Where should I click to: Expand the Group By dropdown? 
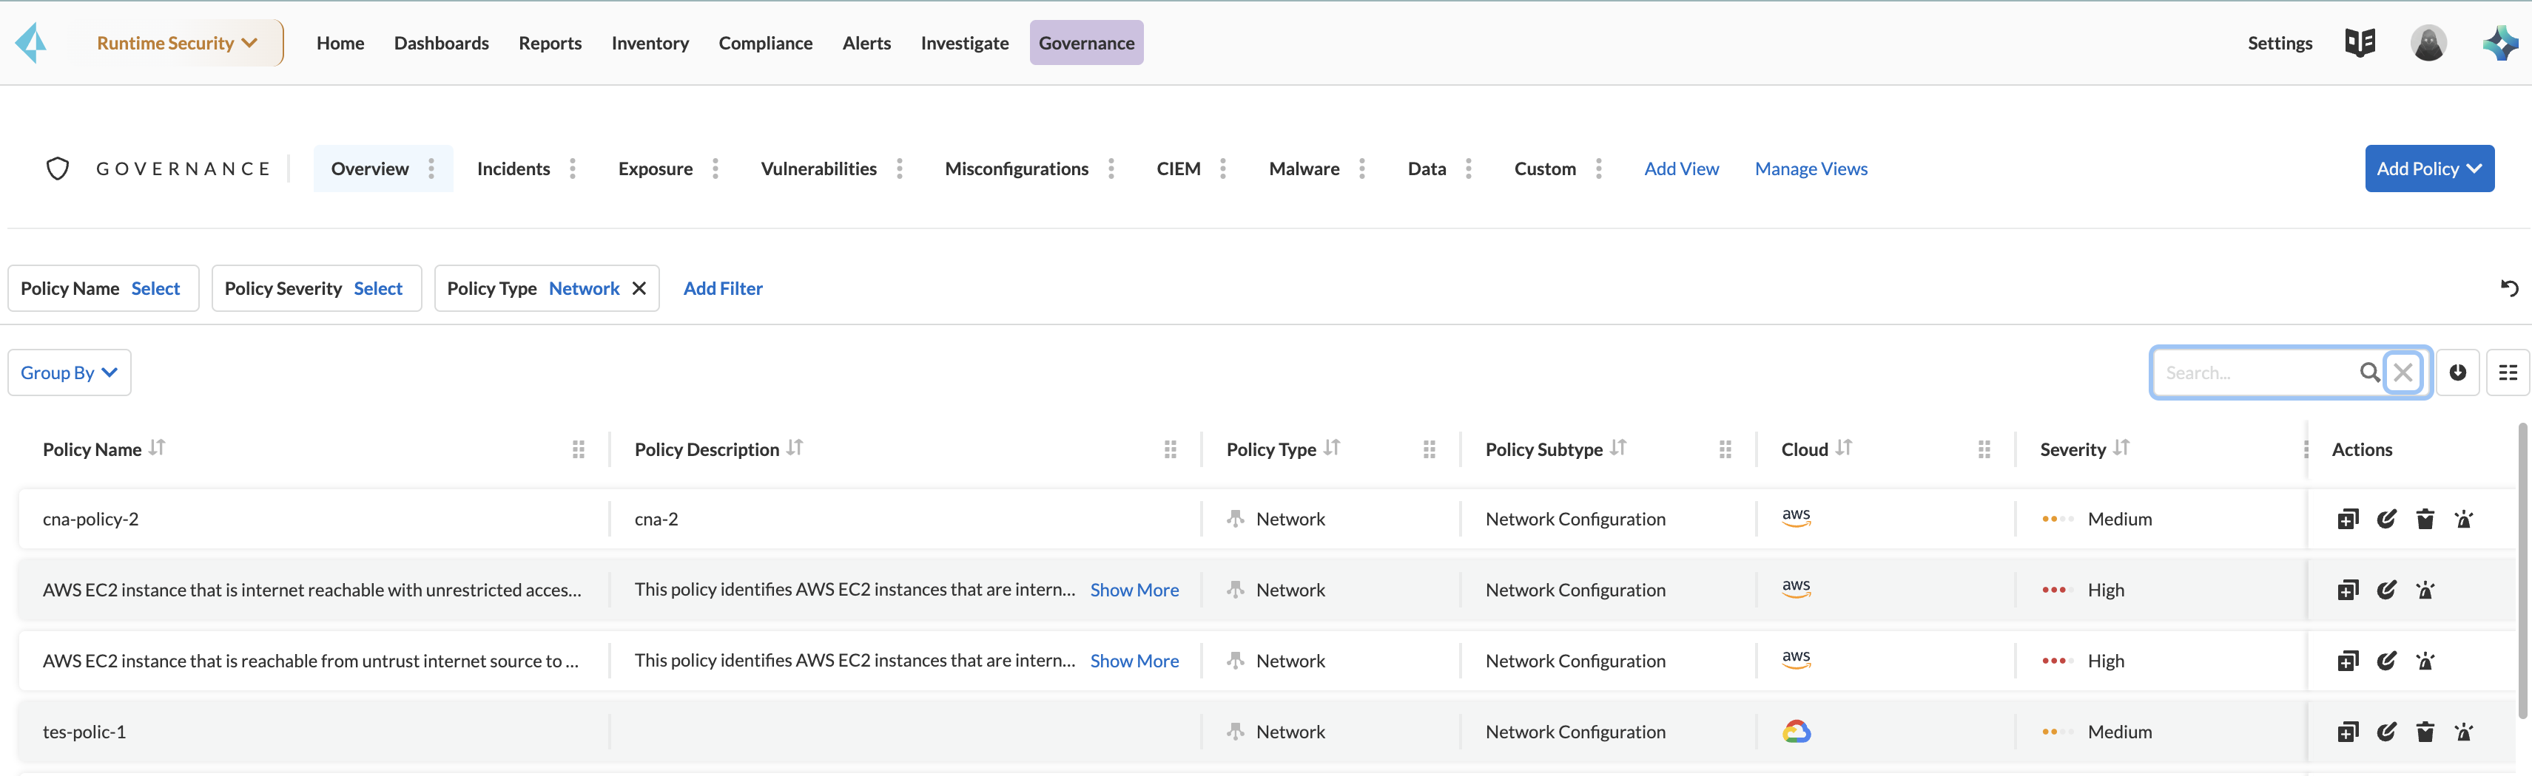point(69,372)
